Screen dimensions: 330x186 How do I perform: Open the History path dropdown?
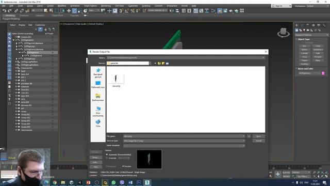click(x=263, y=57)
